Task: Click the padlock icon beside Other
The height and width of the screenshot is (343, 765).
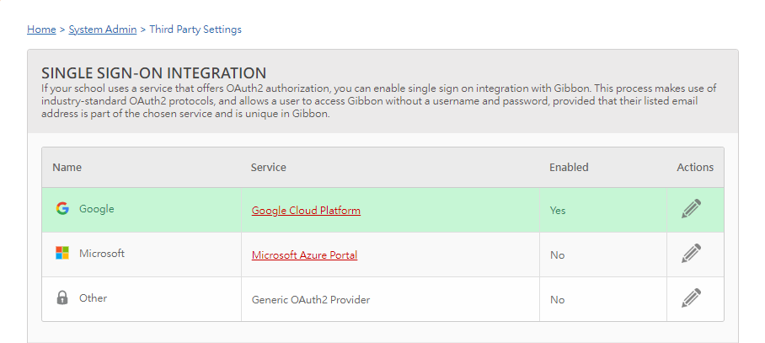Action: click(x=62, y=297)
